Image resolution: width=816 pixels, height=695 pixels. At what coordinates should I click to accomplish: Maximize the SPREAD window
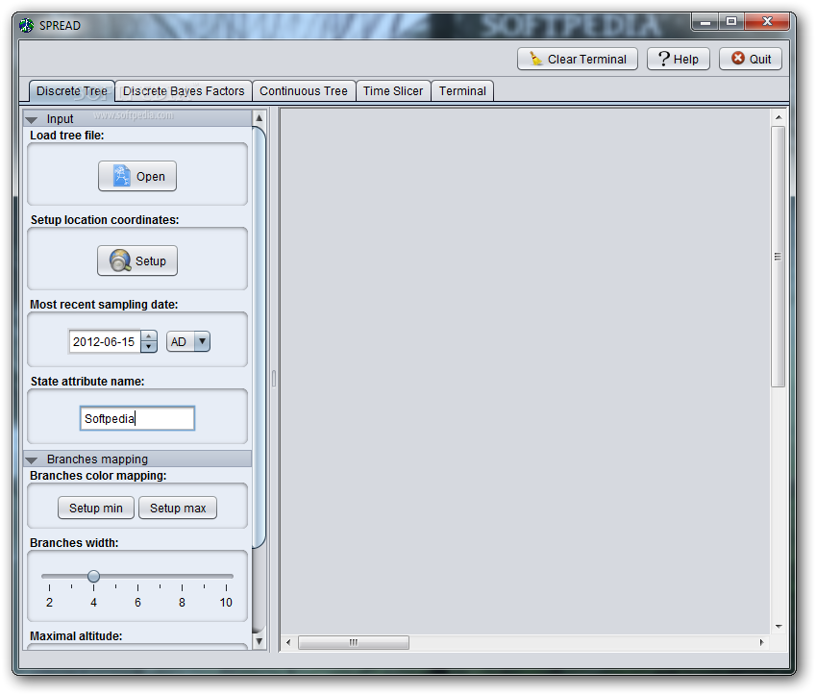click(x=731, y=22)
